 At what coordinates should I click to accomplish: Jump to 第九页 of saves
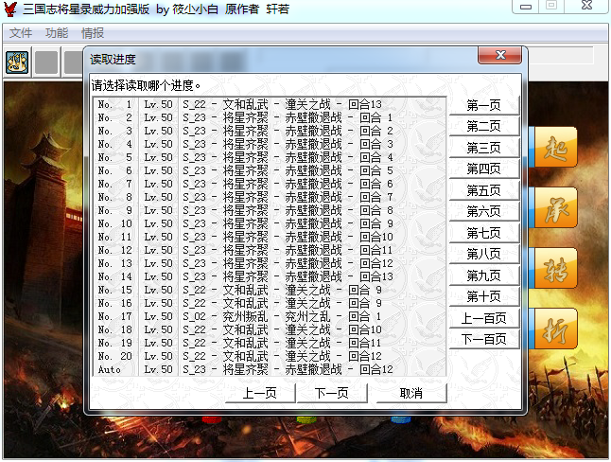484,275
